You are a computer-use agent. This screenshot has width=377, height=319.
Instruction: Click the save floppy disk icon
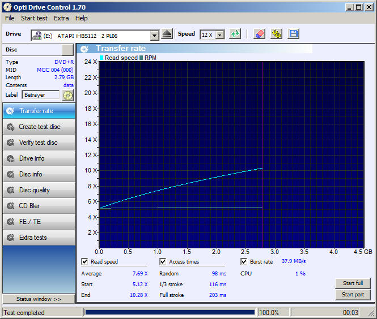click(294, 34)
